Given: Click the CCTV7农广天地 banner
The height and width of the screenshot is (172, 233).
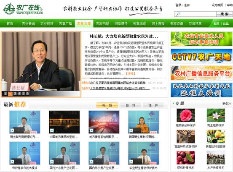Looking at the screenshot, I should 201,56.
